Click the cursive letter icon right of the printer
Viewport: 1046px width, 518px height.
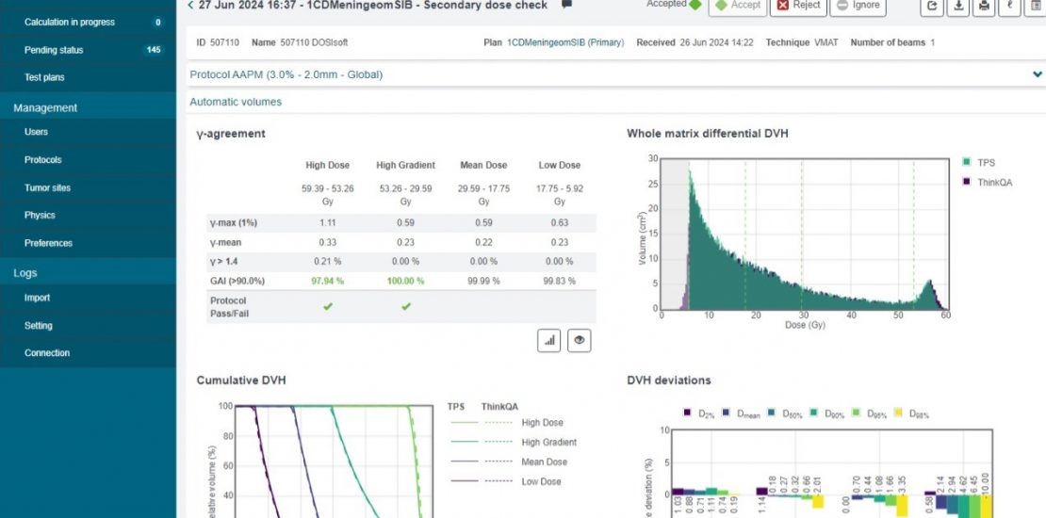[1010, 7]
